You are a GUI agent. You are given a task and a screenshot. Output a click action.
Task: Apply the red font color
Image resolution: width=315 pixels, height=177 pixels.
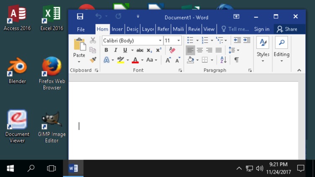135,60
